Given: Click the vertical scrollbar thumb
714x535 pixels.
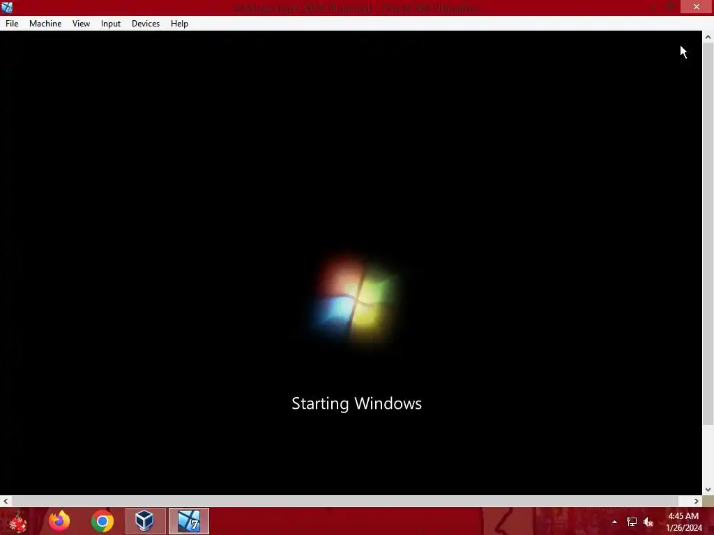Looking at the screenshot, I should [708, 234].
